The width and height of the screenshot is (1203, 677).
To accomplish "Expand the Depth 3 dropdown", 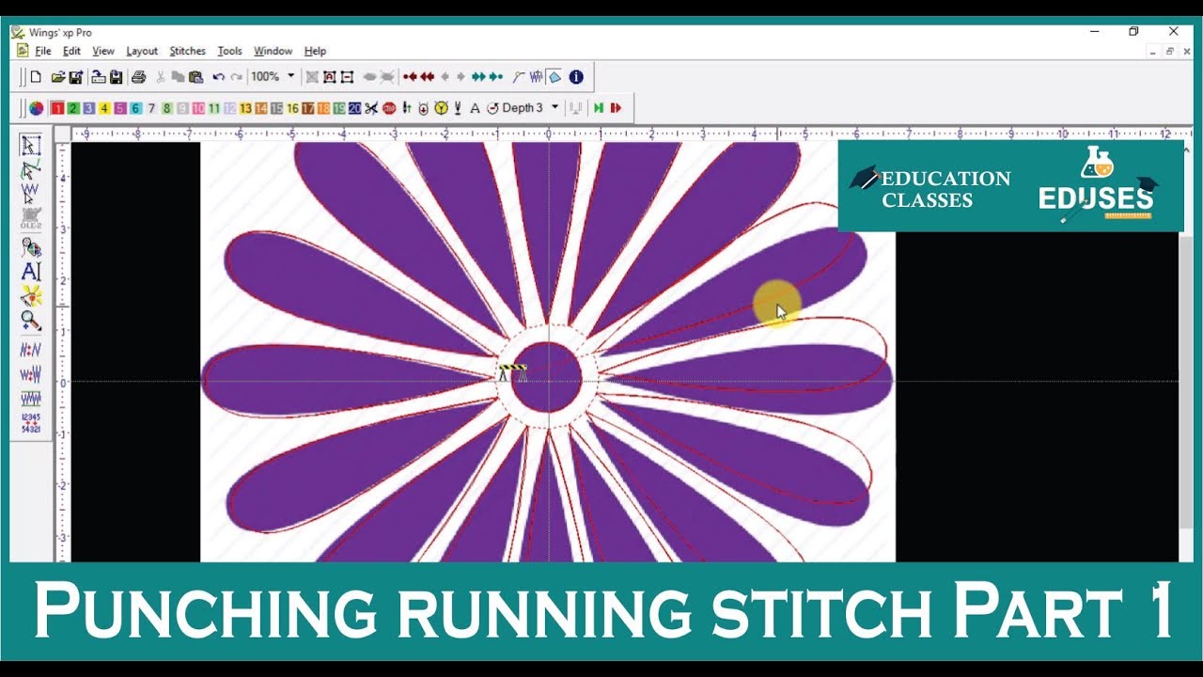I will (x=555, y=107).
